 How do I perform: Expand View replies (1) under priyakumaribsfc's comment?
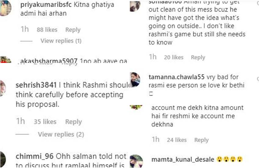pos(61,41)
